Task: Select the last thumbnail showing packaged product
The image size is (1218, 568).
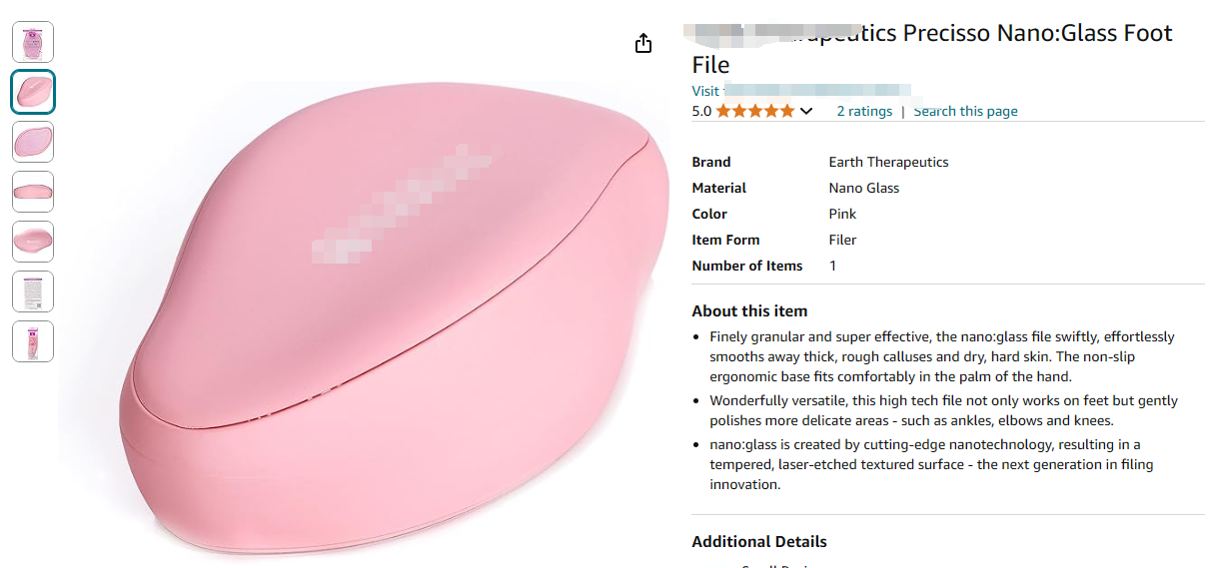Action: [33, 341]
